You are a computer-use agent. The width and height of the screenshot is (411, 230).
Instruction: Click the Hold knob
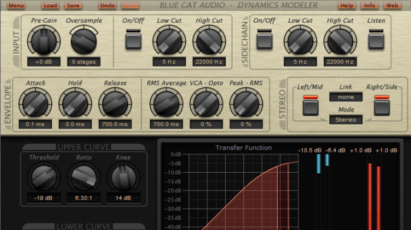[75, 103]
